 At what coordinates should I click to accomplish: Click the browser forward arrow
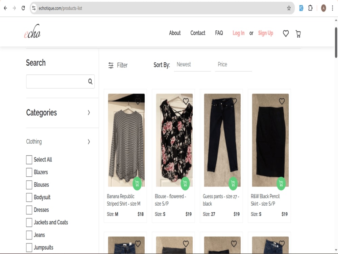point(14,8)
